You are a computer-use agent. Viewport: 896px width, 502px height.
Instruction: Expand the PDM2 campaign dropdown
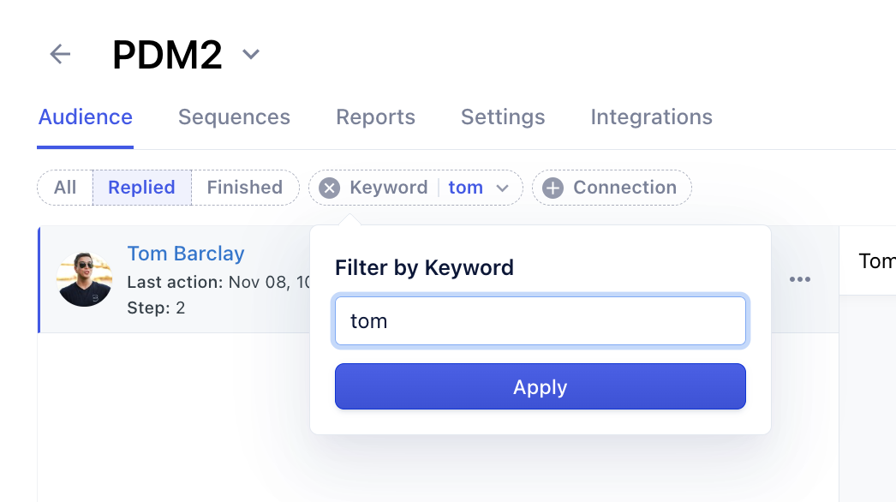(x=249, y=53)
